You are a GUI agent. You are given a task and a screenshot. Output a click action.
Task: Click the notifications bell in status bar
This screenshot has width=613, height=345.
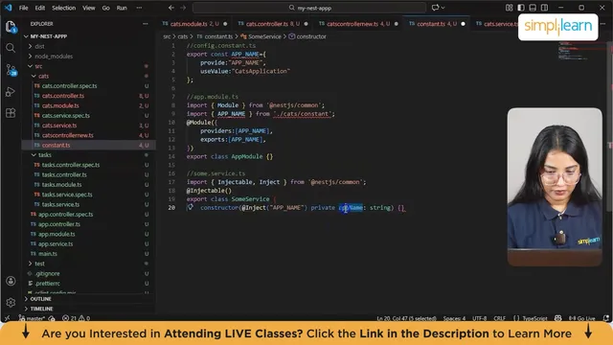606,318
